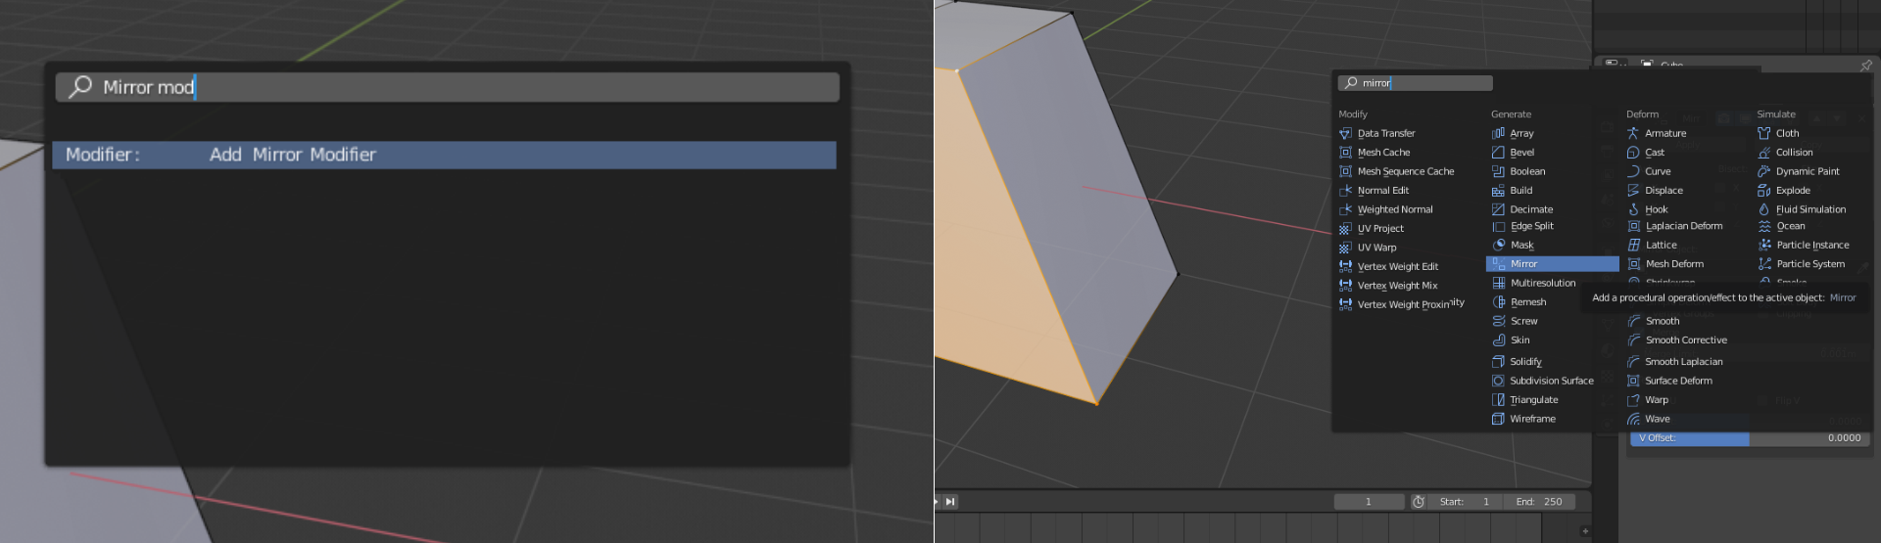Add the Multiresolution modifier

[x=1534, y=283]
